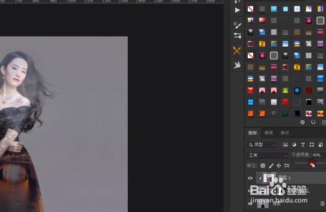Switch to the 路径 tab
Screen dimensions: 326x212
point(285,133)
